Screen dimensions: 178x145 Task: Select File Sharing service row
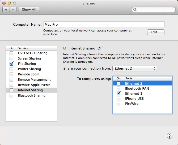[x=31, y=64]
